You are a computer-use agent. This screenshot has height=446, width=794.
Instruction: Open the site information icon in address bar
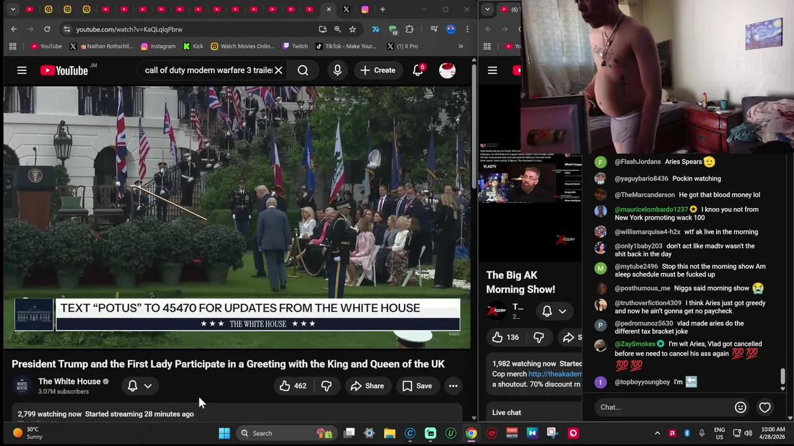(66, 29)
